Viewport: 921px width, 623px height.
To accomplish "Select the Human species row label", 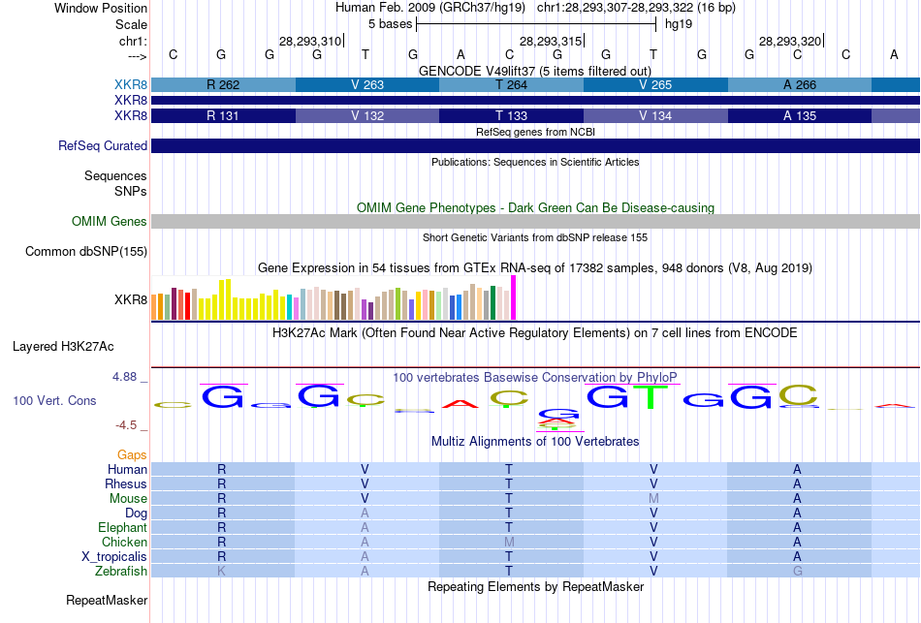I will click(x=127, y=469).
